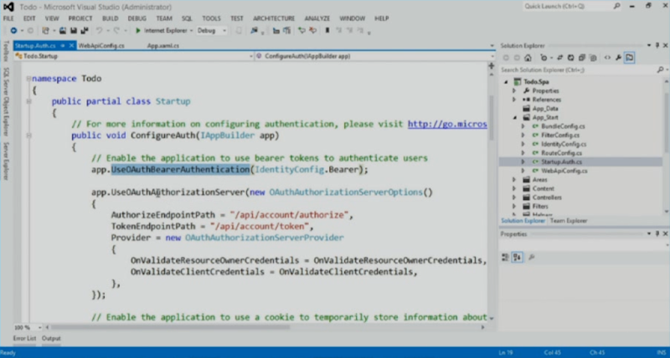Viewport: 670px width, 358px height.
Task: Open SQL Server Object Explorer side tab
Action: 6,102
